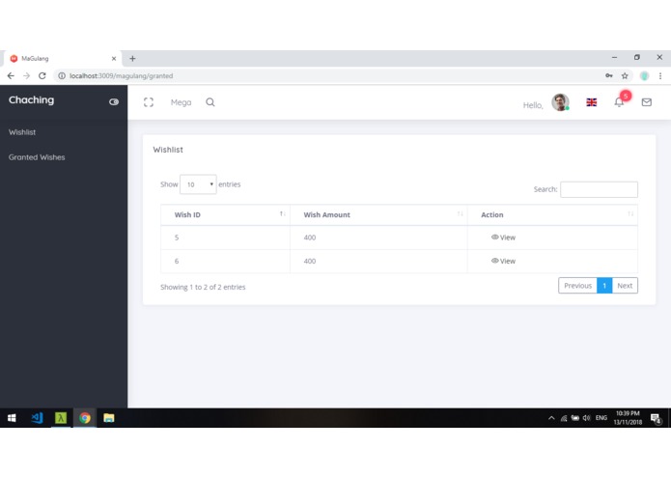Open the battery tray icon
Image resolution: width=671 pixels, height=477 pixels.
575,418
